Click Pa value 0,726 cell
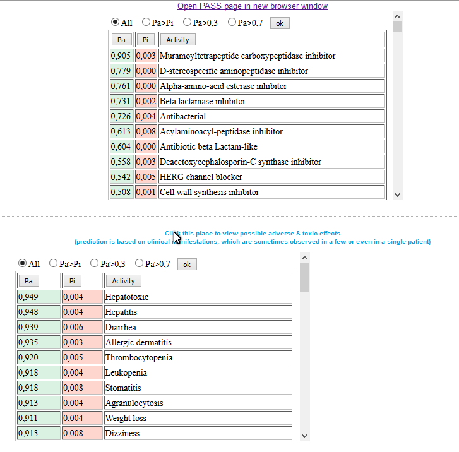Image resolution: width=459 pixels, height=452 pixels. [x=122, y=116]
